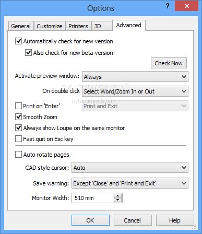Screen dimensions: 202x234
Task: Confirm settings with OK button
Action: 90,220
